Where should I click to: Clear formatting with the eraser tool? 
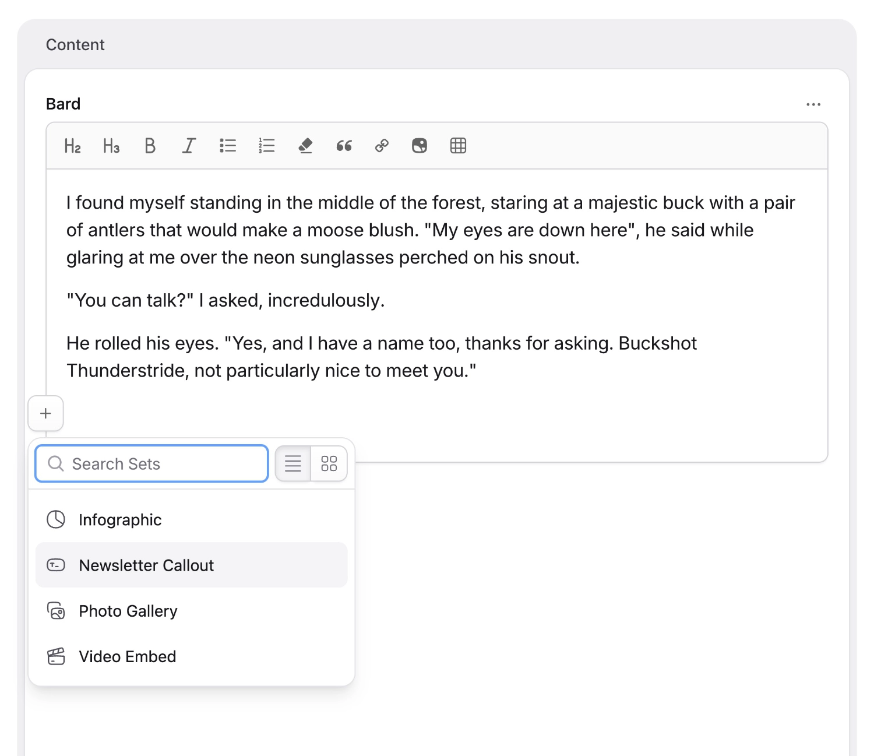(305, 146)
